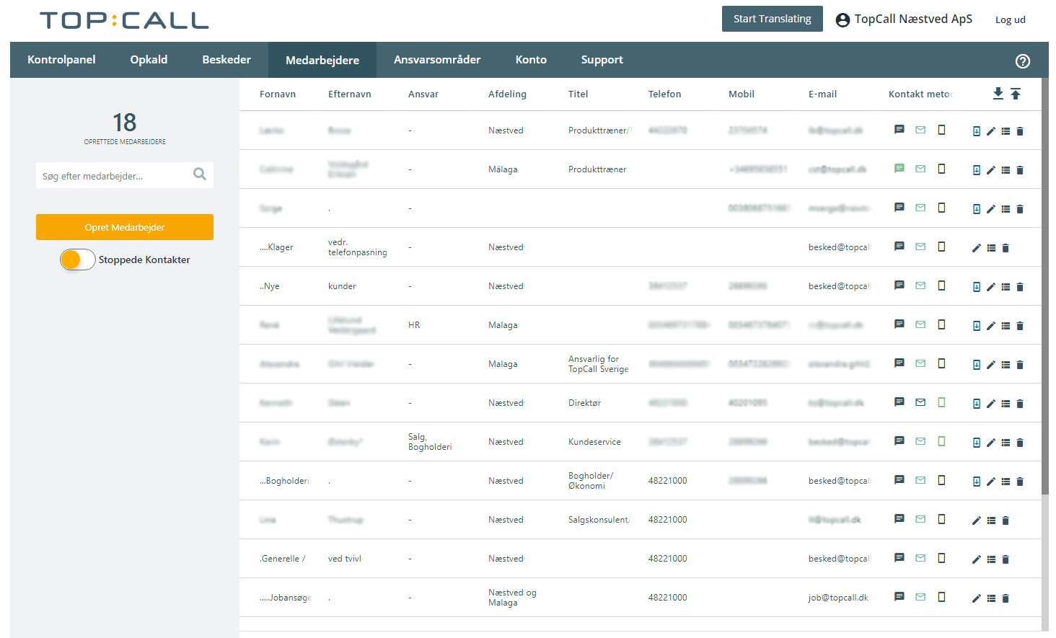1056x638 pixels.
Task: Click the TopCall Næstved ApS account icon
Action: (842, 20)
